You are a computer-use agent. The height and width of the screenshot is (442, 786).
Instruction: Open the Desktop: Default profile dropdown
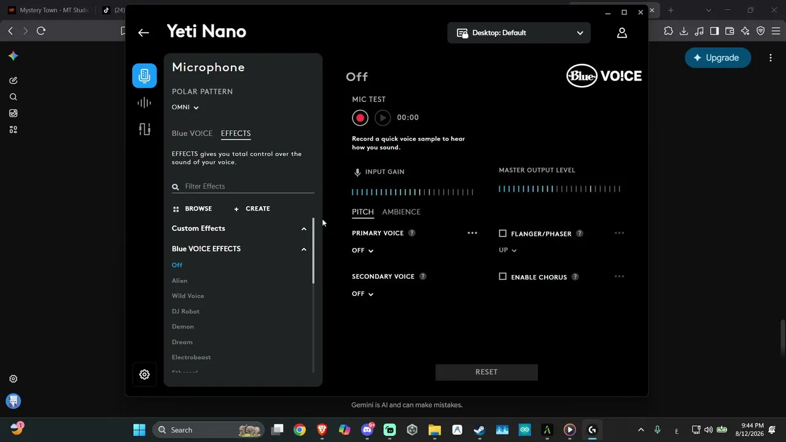519,33
